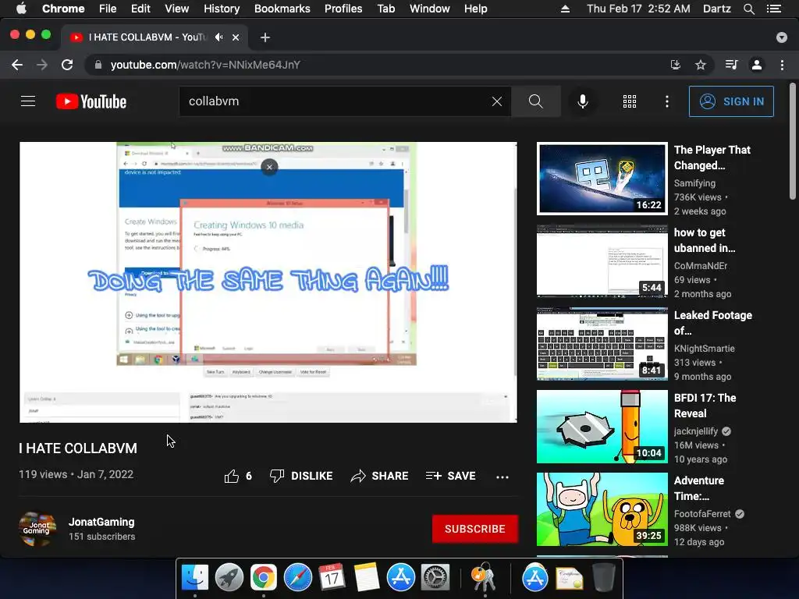
Task: Dislike the video
Action: [301, 476]
